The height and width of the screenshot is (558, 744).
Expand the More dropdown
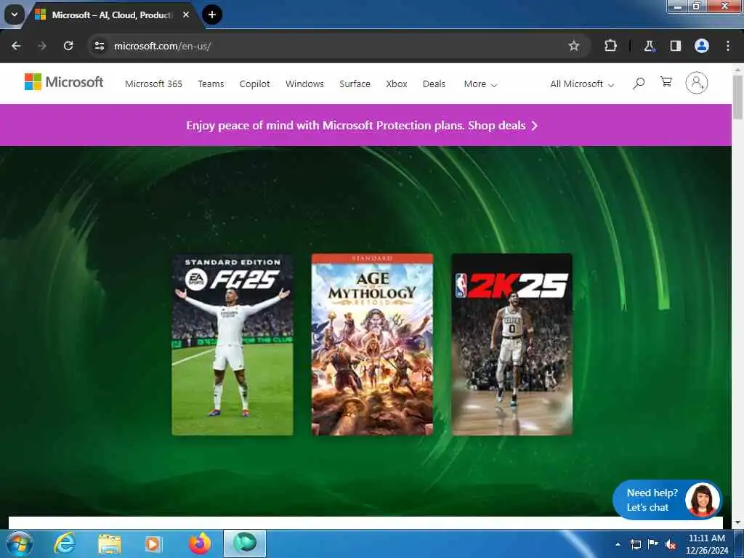pyautogui.click(x=480, y=84)
